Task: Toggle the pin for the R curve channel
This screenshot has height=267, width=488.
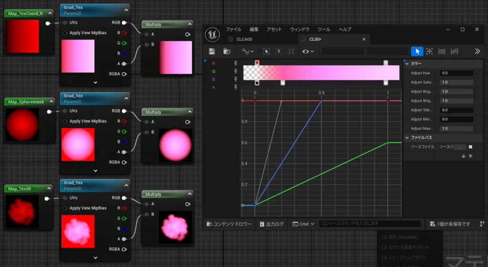Action: pos(235,63)
